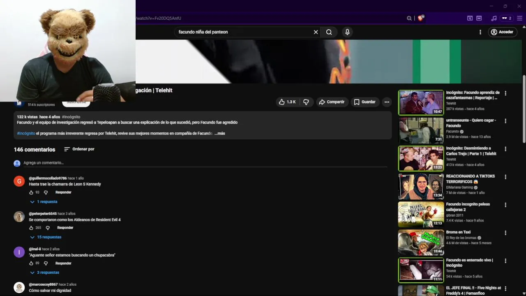Like guillermocollado9786's comment with 93 likes
Screen dimensions: 526x296
coord(31,192)
